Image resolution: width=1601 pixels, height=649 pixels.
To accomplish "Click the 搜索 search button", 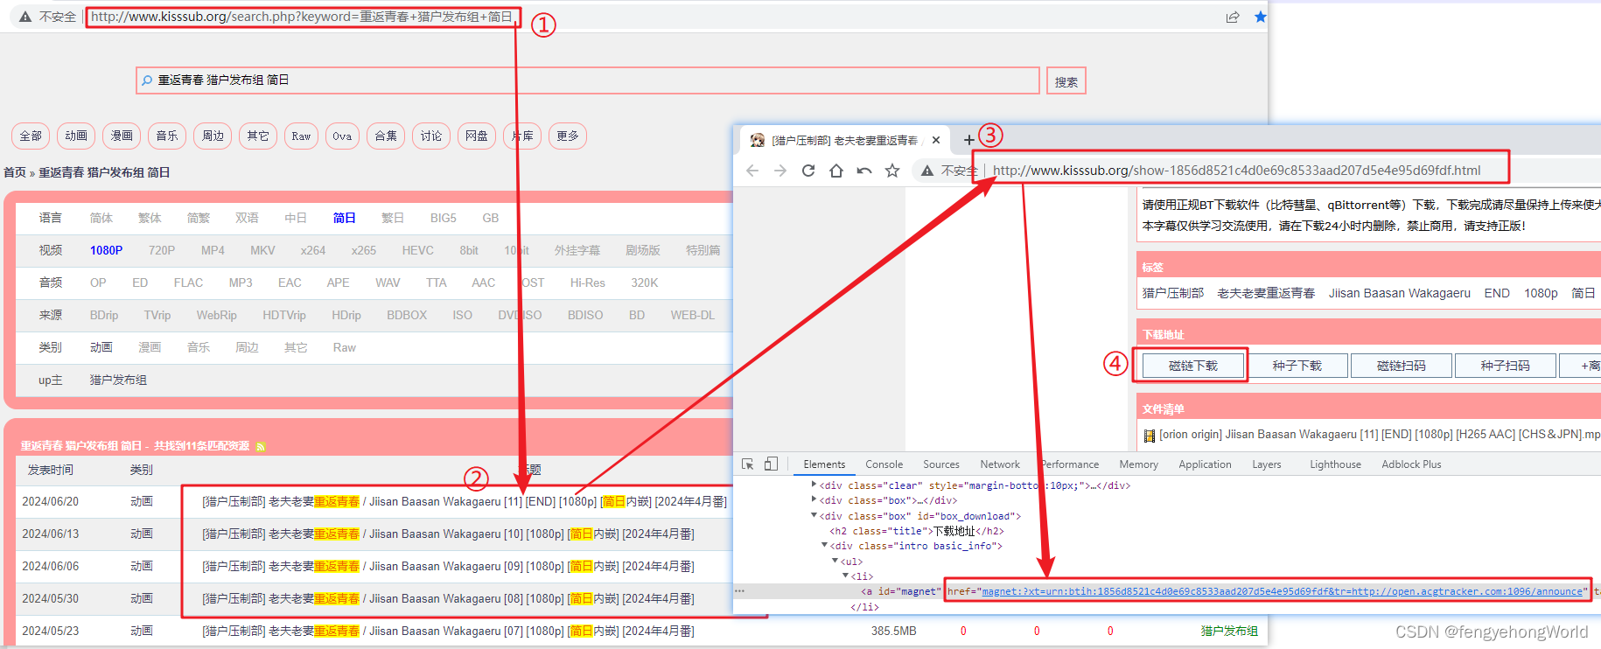I will coord(1066,81).
